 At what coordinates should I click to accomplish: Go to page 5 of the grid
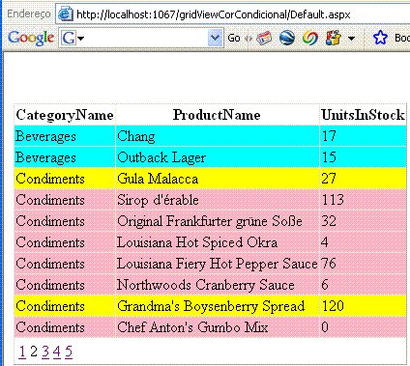(69, 352)
